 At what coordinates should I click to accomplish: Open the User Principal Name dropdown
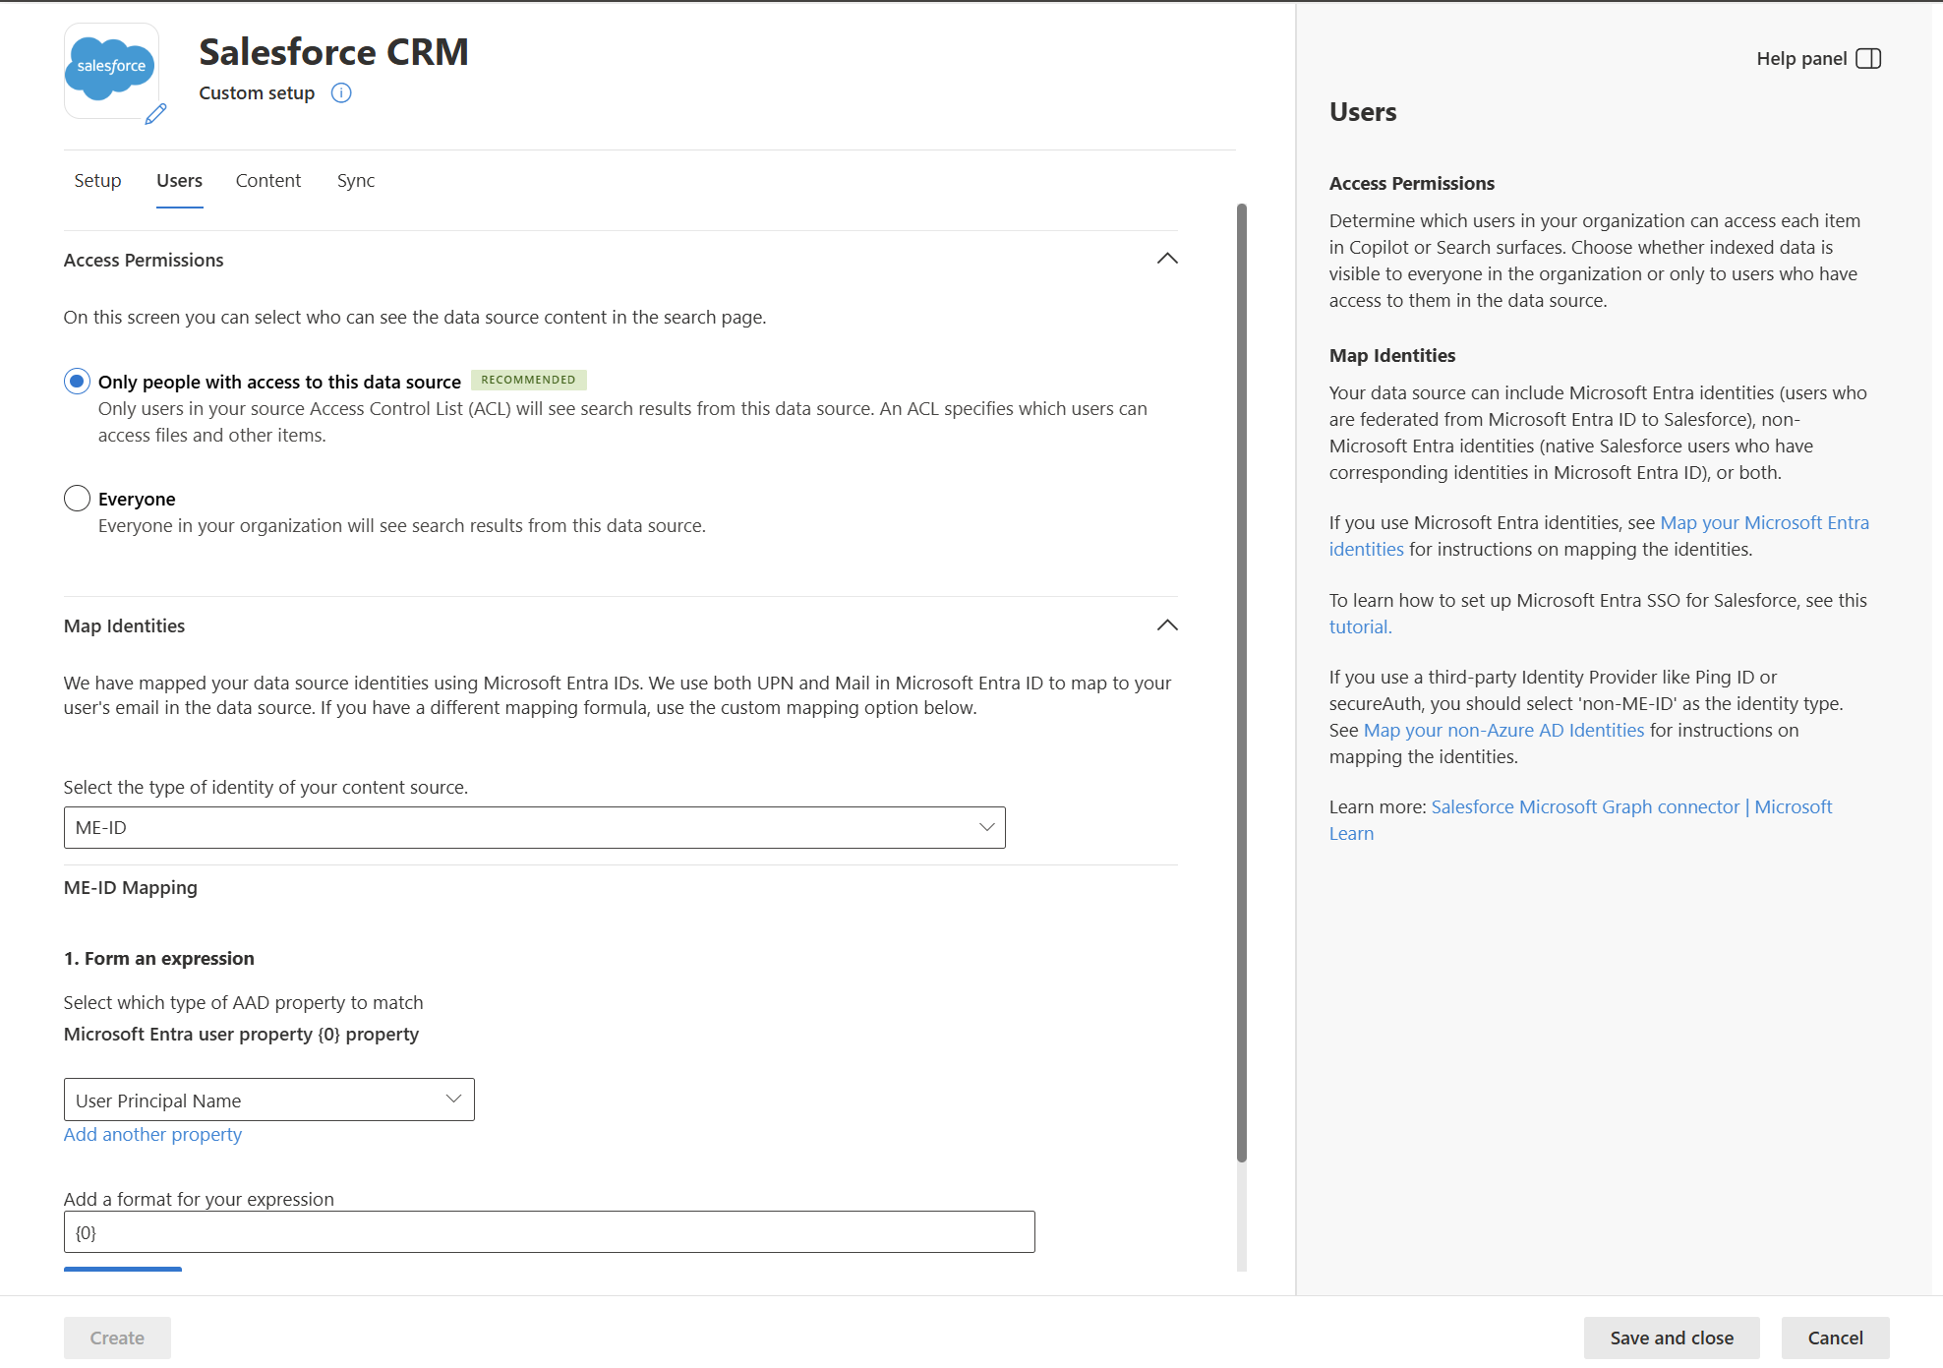pyautogui.click(x=269, y=1100)
